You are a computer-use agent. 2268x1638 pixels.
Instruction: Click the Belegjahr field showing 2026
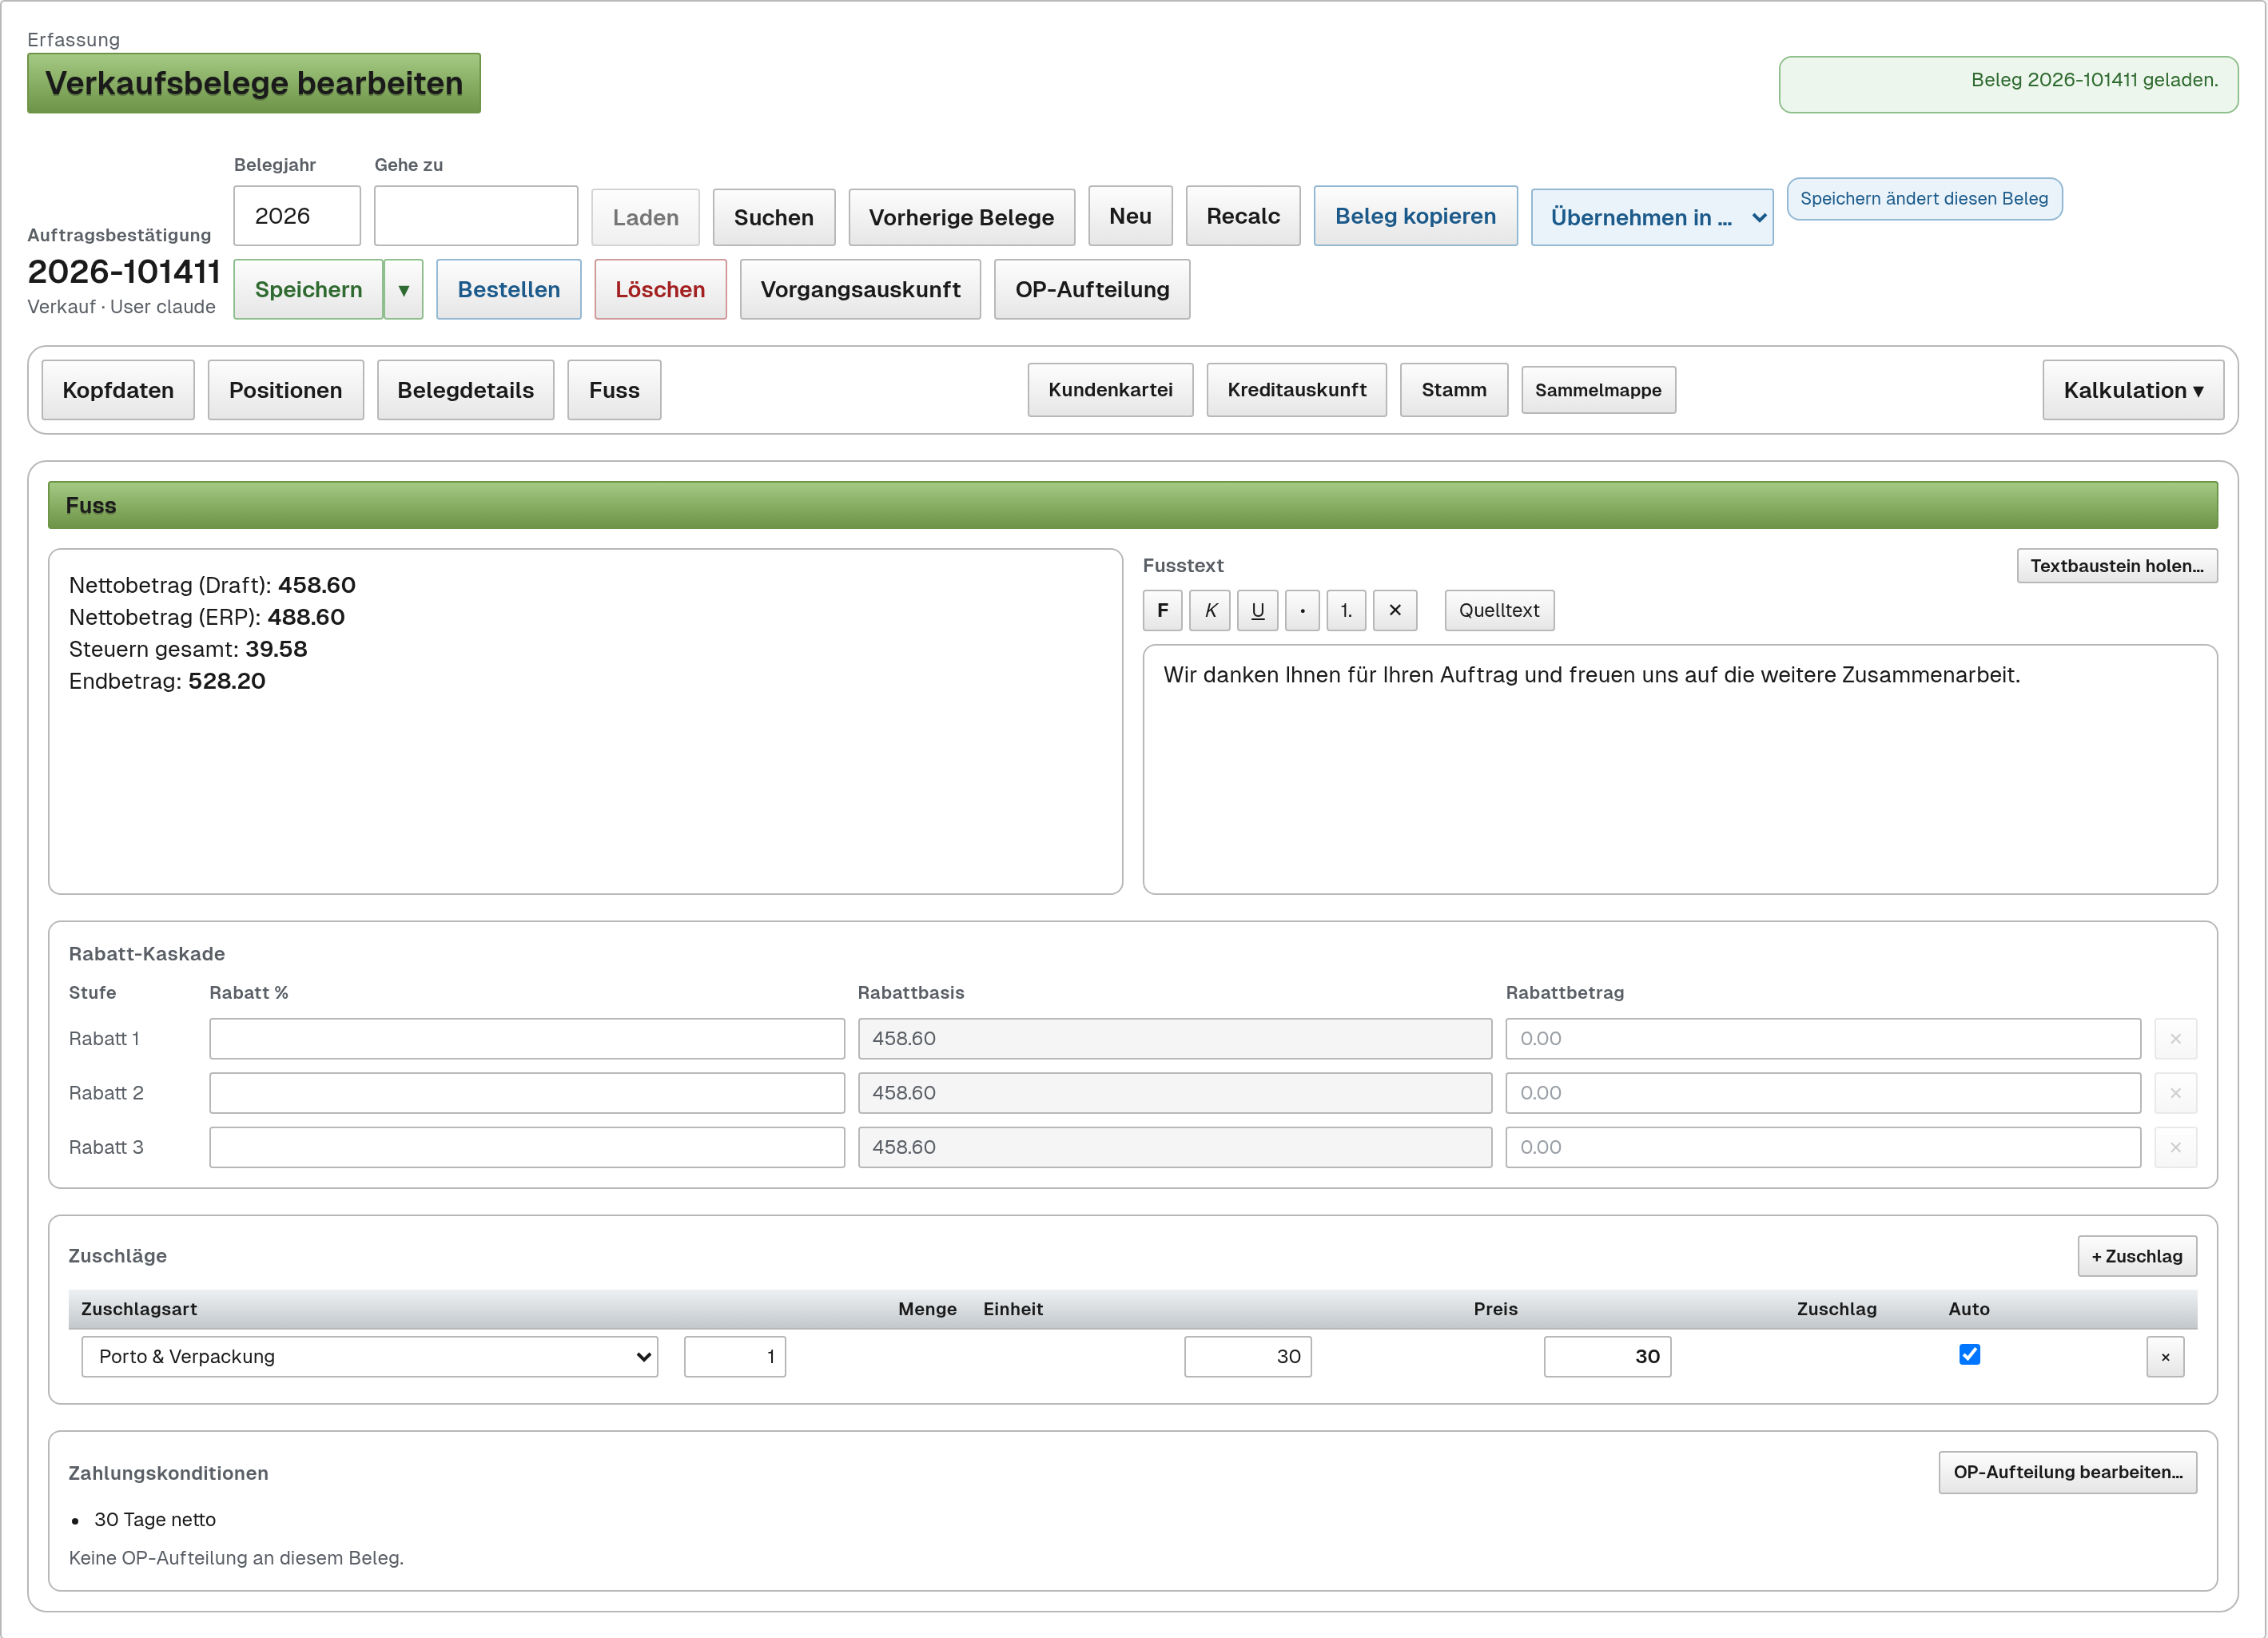pos(297,216)
